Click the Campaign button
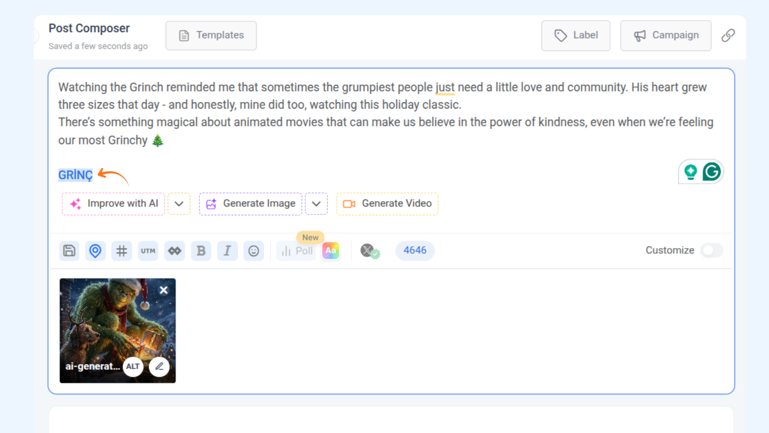Screen dimensions: 769x433 666,36
